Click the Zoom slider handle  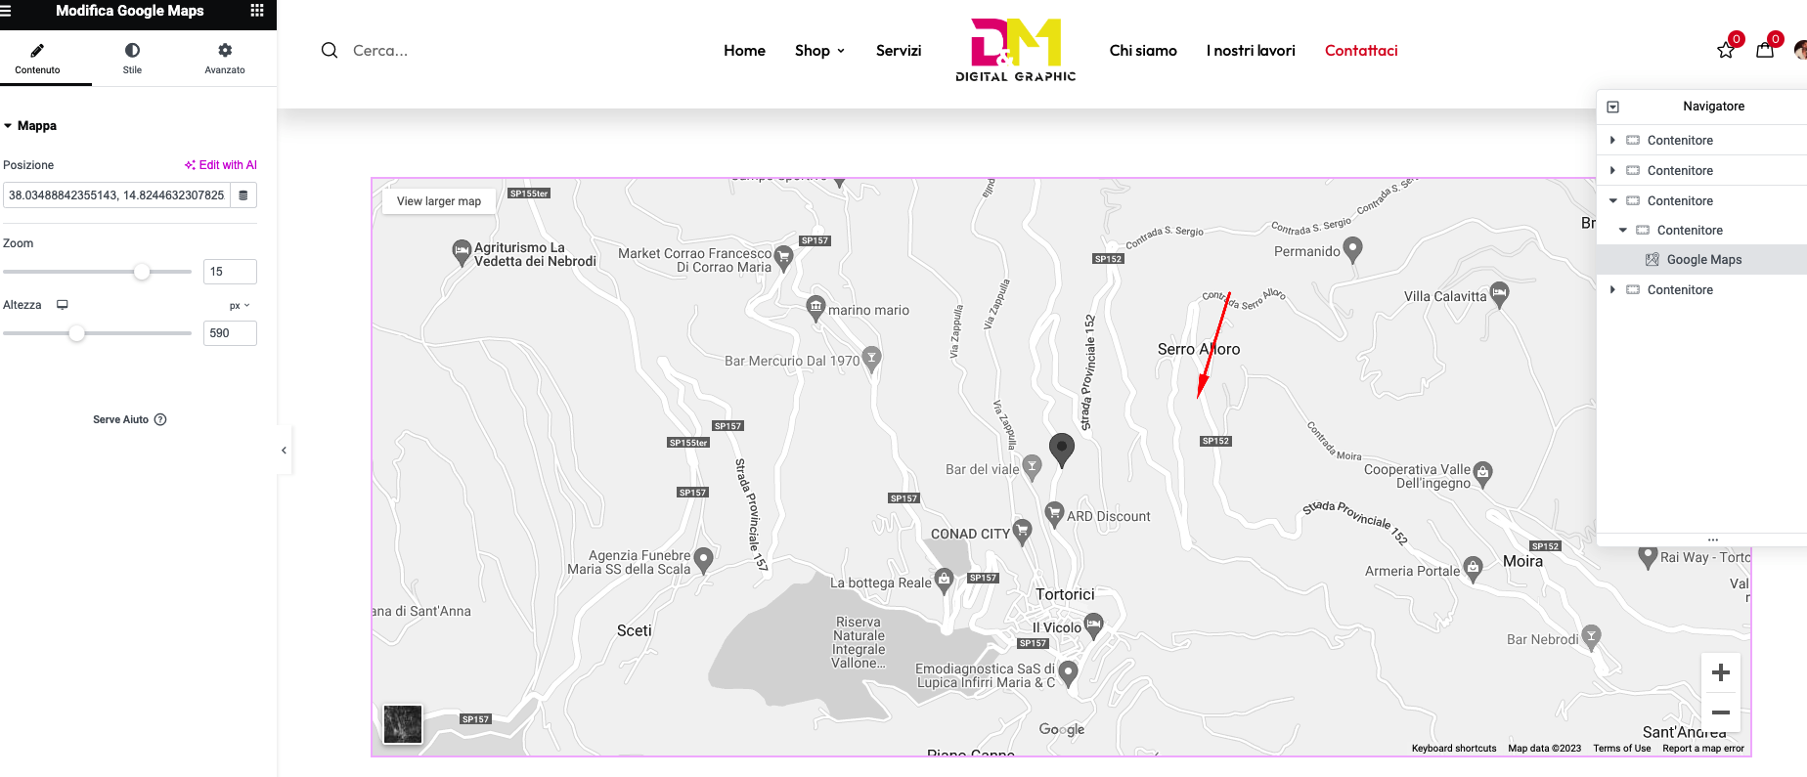(142, 272)
